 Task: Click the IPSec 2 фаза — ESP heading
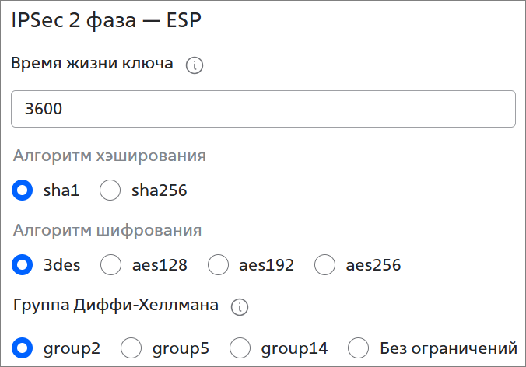coord(107,21)
